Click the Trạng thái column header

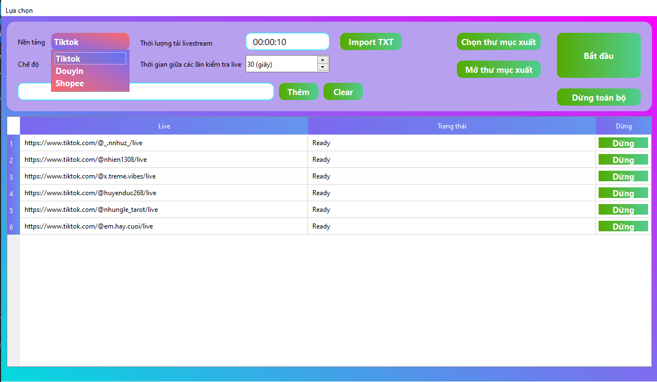pos(452,126)
